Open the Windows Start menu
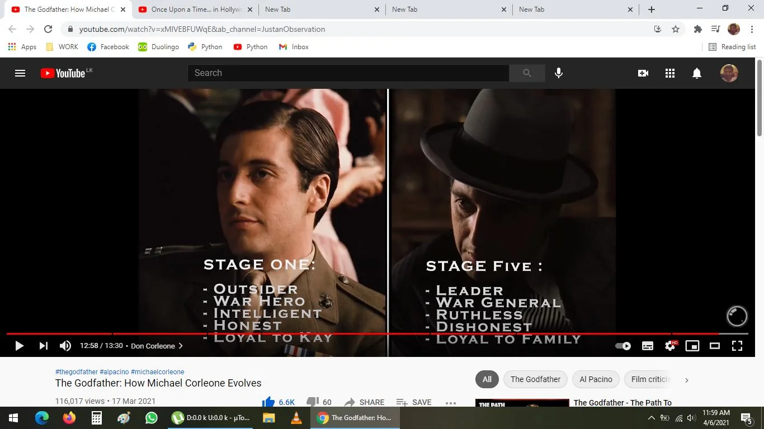This screenshot has height=429, width=764. 13,418
